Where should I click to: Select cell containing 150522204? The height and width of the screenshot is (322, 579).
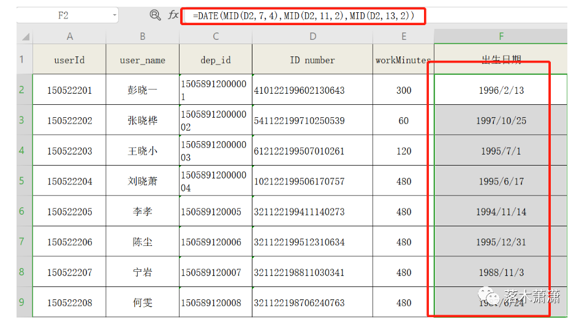point(69,181)
